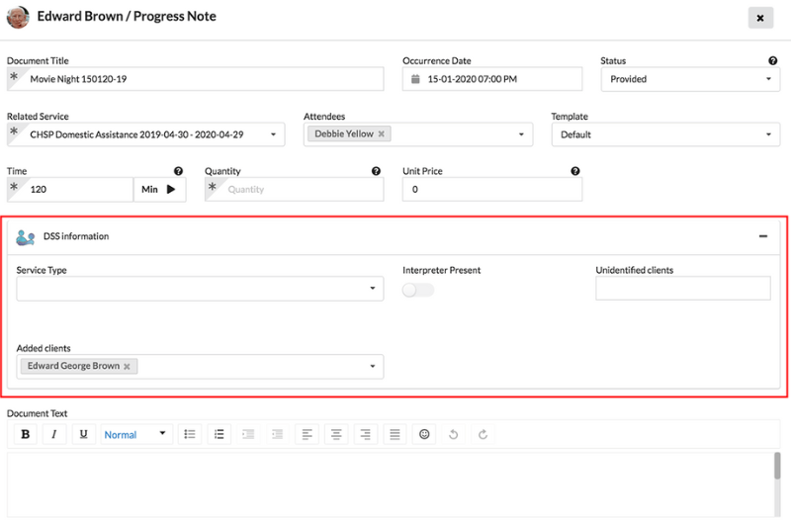
Task: Click the Unidentified clients input field
Action: (683, 288)
